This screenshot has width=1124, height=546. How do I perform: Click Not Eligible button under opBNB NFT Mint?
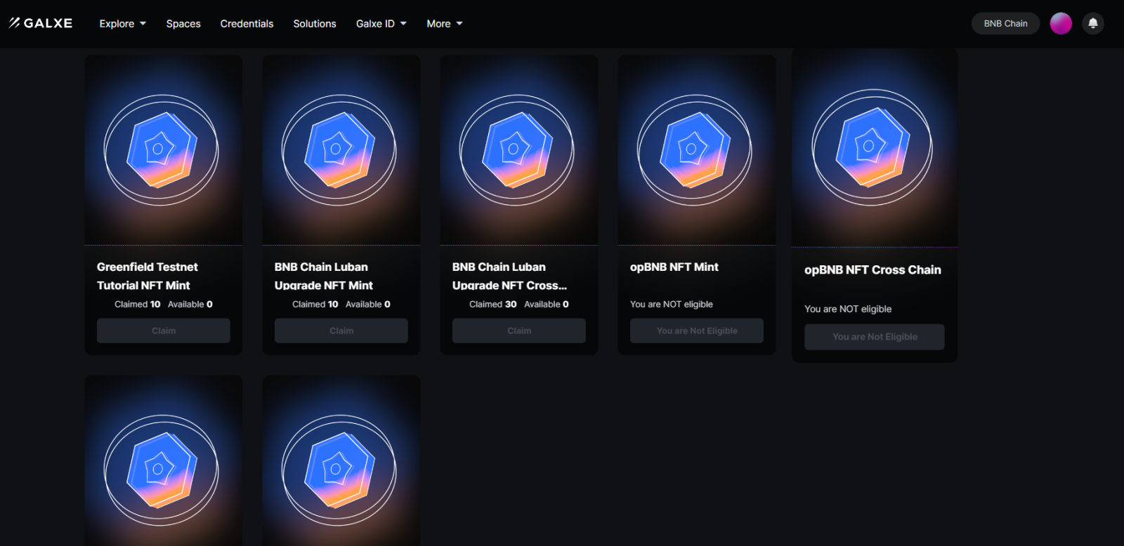pos(697,331)
